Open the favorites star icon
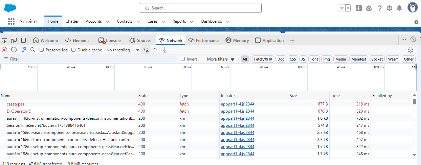The image size is (421, 165). [341, 8]
